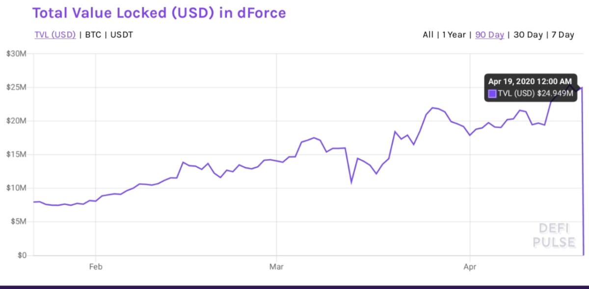Click the Mar label on x-axis

click(277, 267)
